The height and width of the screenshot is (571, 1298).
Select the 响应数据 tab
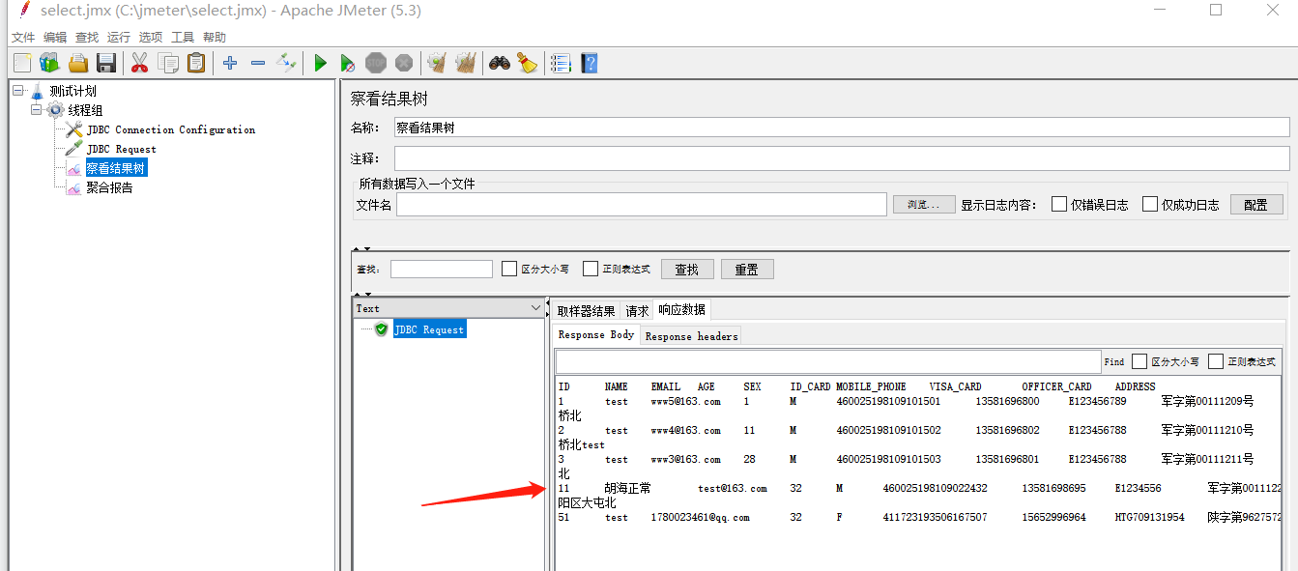[x=681, y=310]
